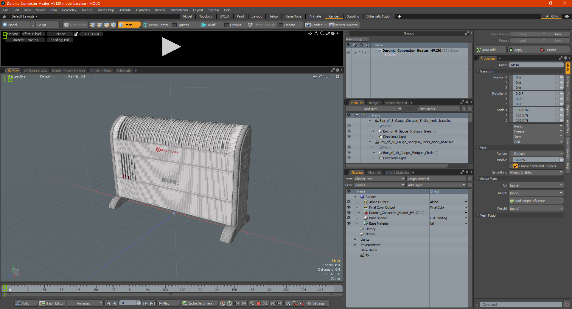Viewport: 572px width, 309px height.
Task: Expand the Environments group in Shader Tree
Action: (355, 245)
